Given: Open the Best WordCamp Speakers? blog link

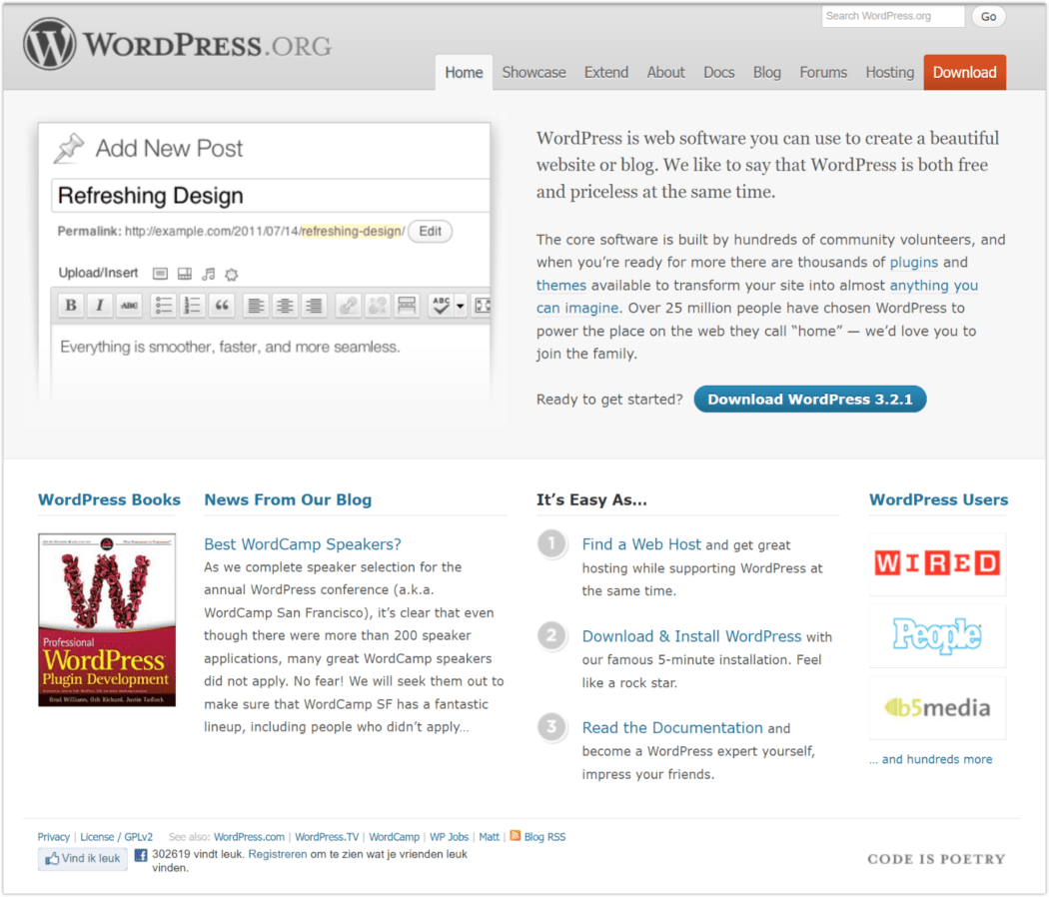Looking at the screenshot, I should click(x=303, y=544).
